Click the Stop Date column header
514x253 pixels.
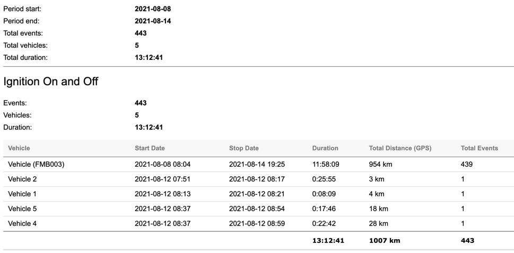(x=243, y=148)
